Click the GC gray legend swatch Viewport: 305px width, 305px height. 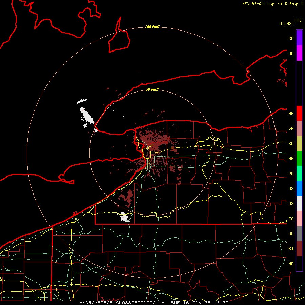click(299, 233)
